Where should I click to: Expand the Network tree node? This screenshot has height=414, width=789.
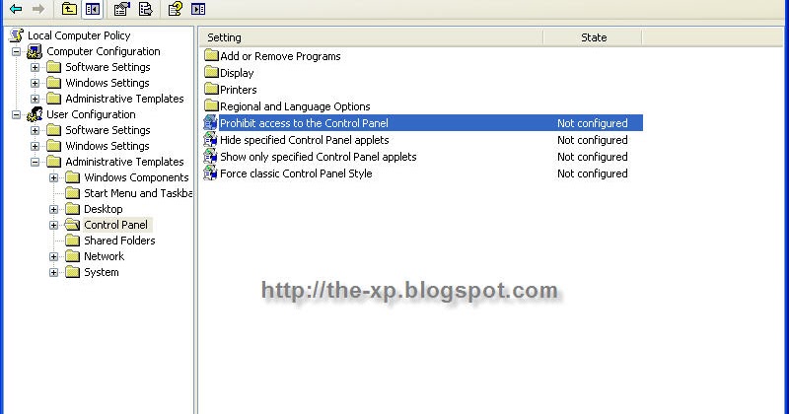point(54,256)
